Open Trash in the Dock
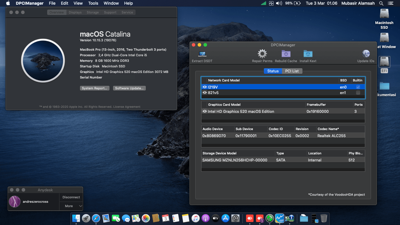The height and width of the screenshot is (225, 400). 324,218
